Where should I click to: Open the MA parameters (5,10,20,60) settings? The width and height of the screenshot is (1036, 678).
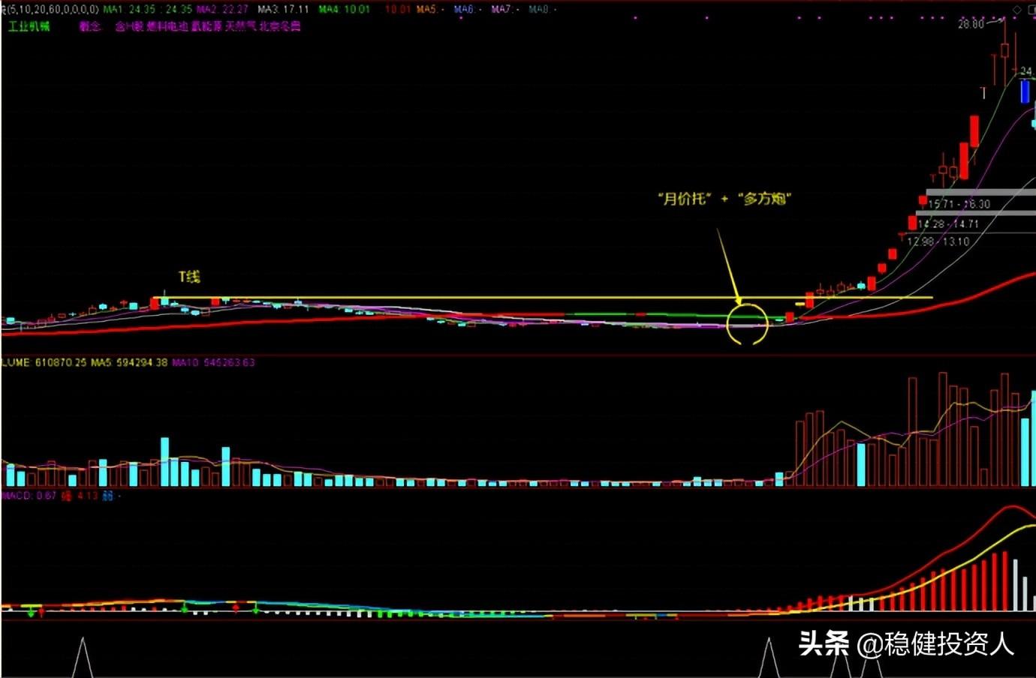pyautogui.click(x=51, y=10)
